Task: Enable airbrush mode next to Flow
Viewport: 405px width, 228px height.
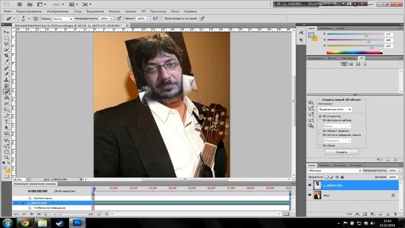Action: 155,18
